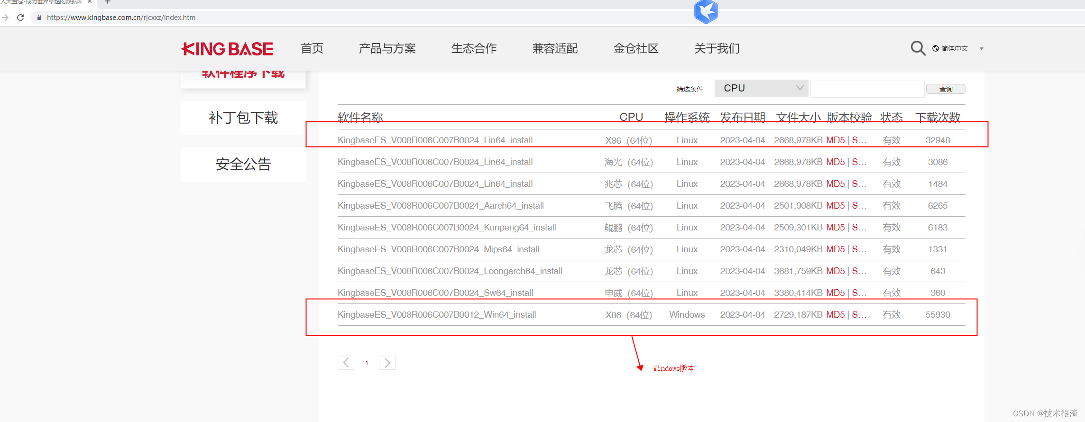The height and width of the screenshot is (422, 1085).
Task: Close the Kingbase browser tab
Action: [90, 2]
